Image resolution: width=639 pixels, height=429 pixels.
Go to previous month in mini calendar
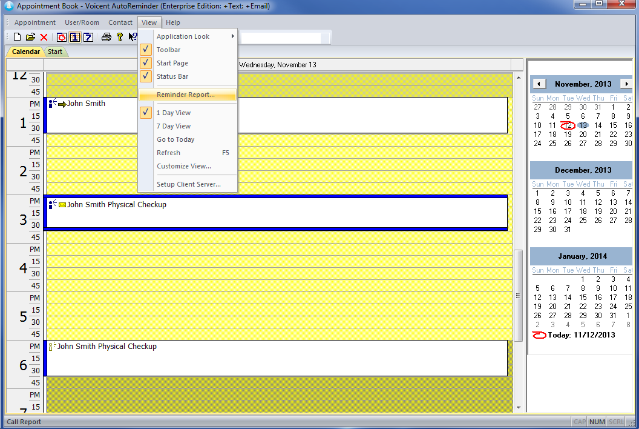[x=539, y=84]
